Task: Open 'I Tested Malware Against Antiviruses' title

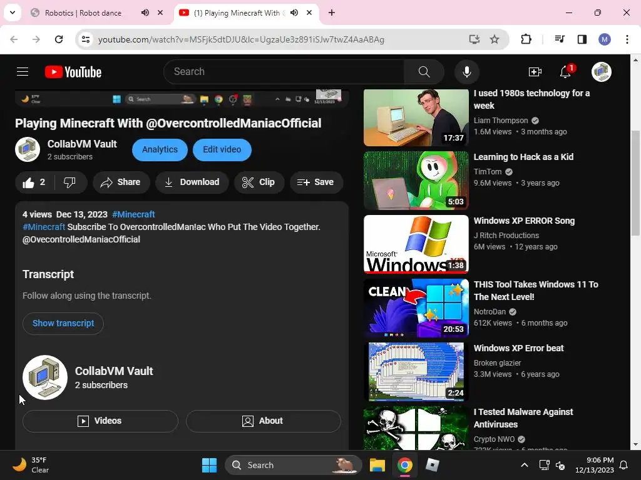Action: coord(523,418)
